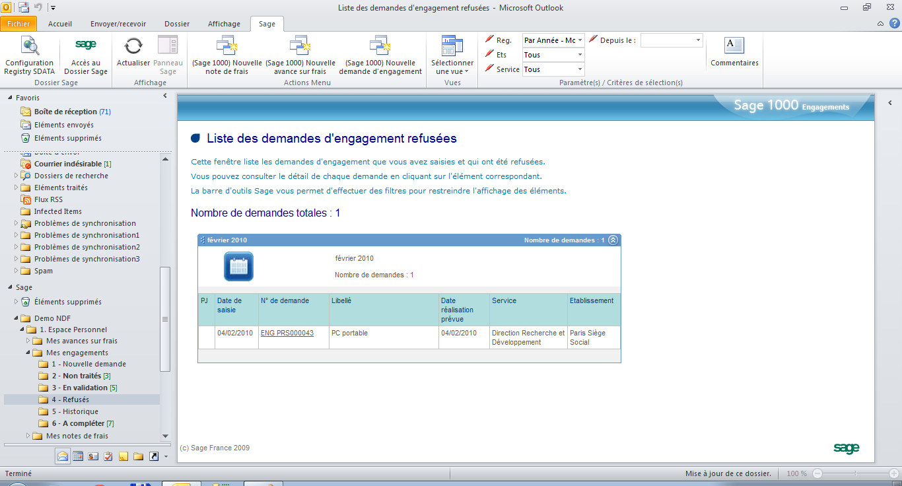
Task: Collapse the Mes engagements folder
Action: pyautogui.click(x=29, y=353)
